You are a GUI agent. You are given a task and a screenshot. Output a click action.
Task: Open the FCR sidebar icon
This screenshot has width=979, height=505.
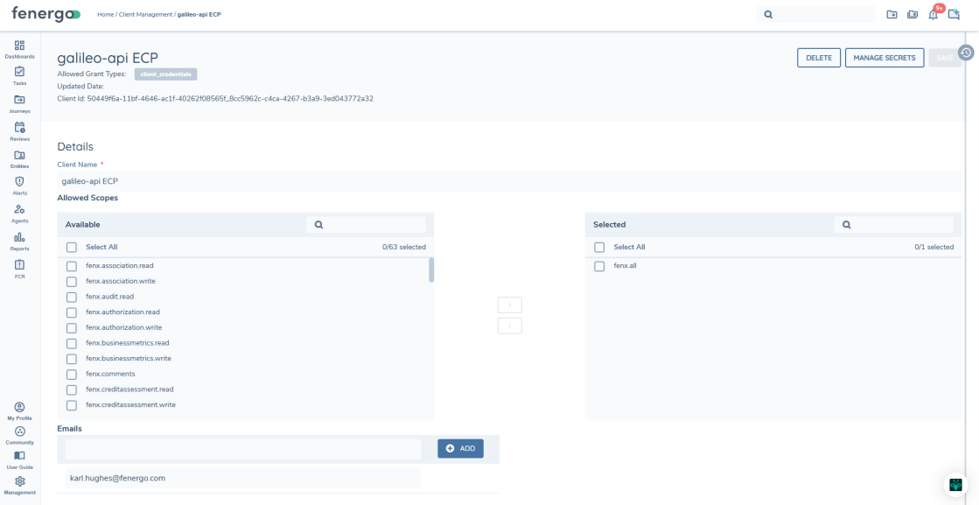(x=19, y=264)
